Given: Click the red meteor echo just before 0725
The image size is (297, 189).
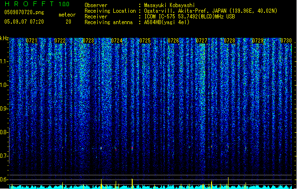Looking at the screenshot, I should tap(132, 148).
